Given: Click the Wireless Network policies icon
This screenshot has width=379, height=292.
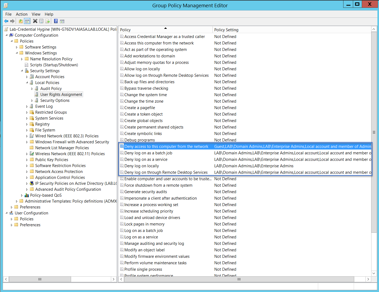Looking at the screenshot, I should click(32, 154).
